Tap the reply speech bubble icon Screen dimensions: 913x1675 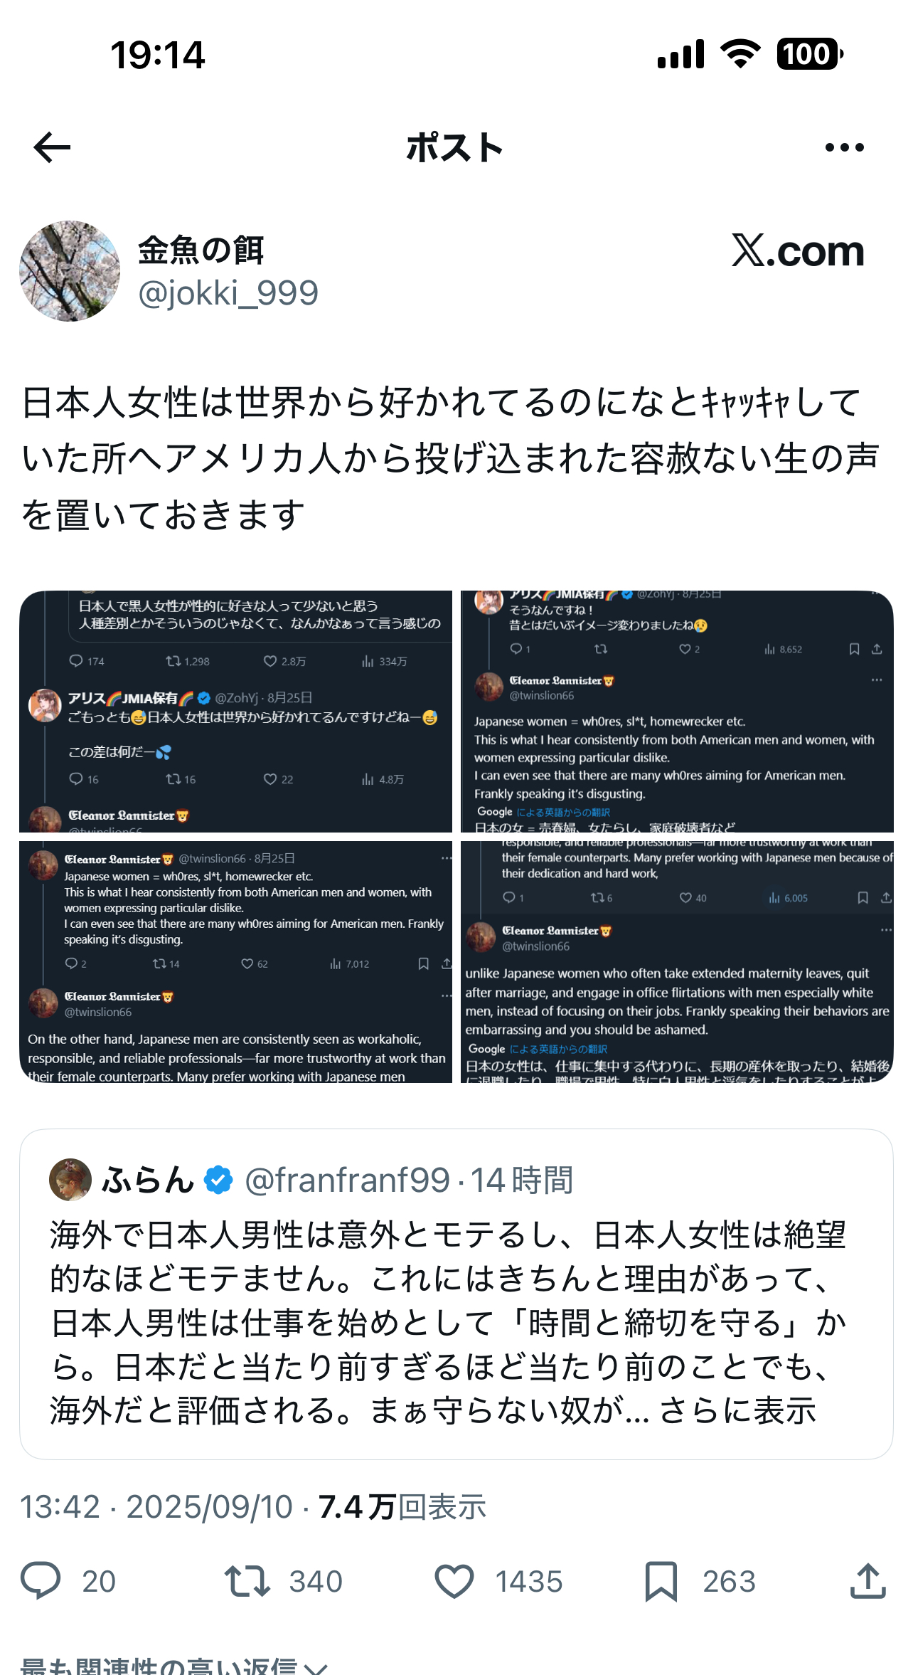click(x=41, y=1581)
